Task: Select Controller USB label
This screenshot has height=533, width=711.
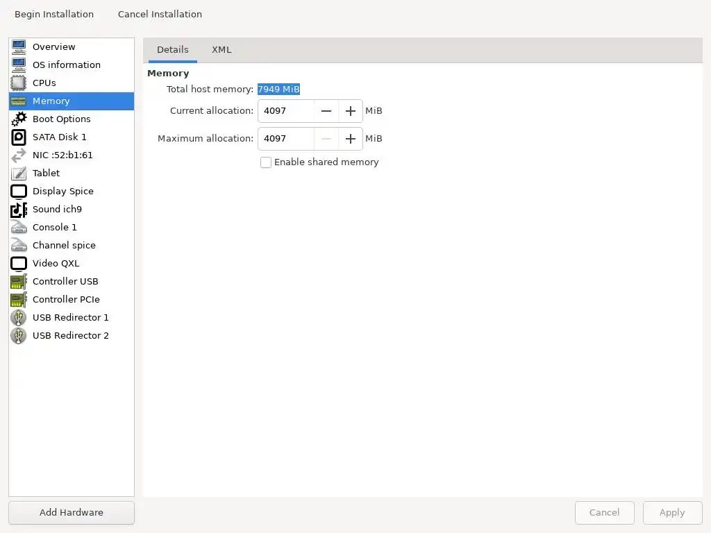Action: click(x=65, y=282)
